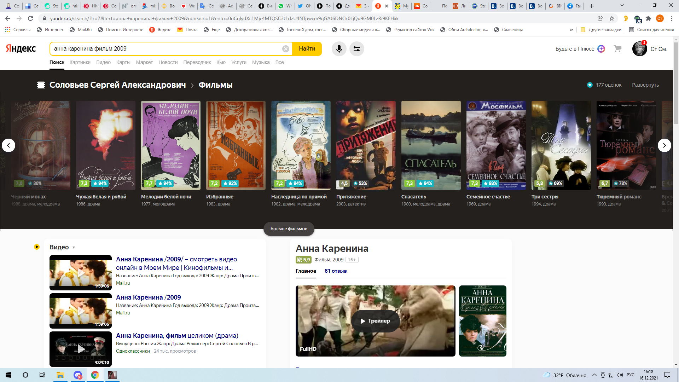
Task: Show hidden system tray icons
Action: tap(594, 375)
